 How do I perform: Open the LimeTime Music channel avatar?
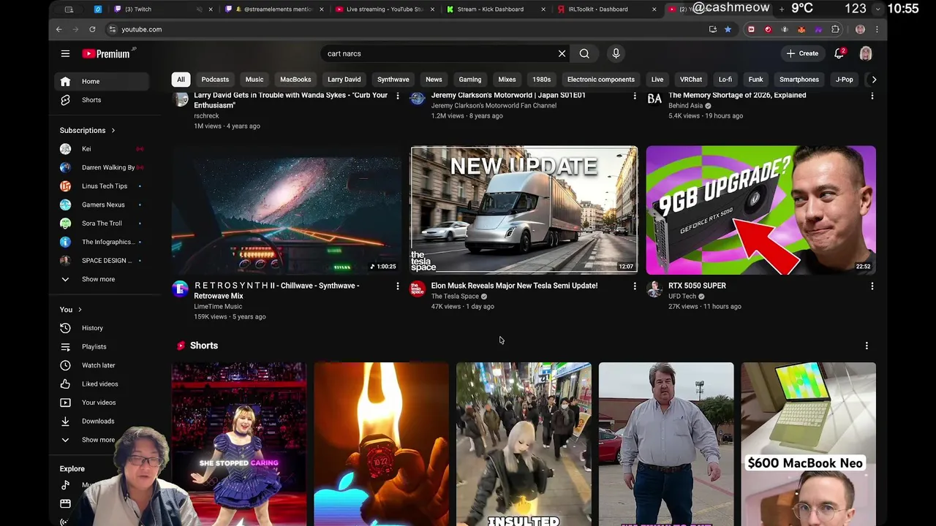coord(180,289)
